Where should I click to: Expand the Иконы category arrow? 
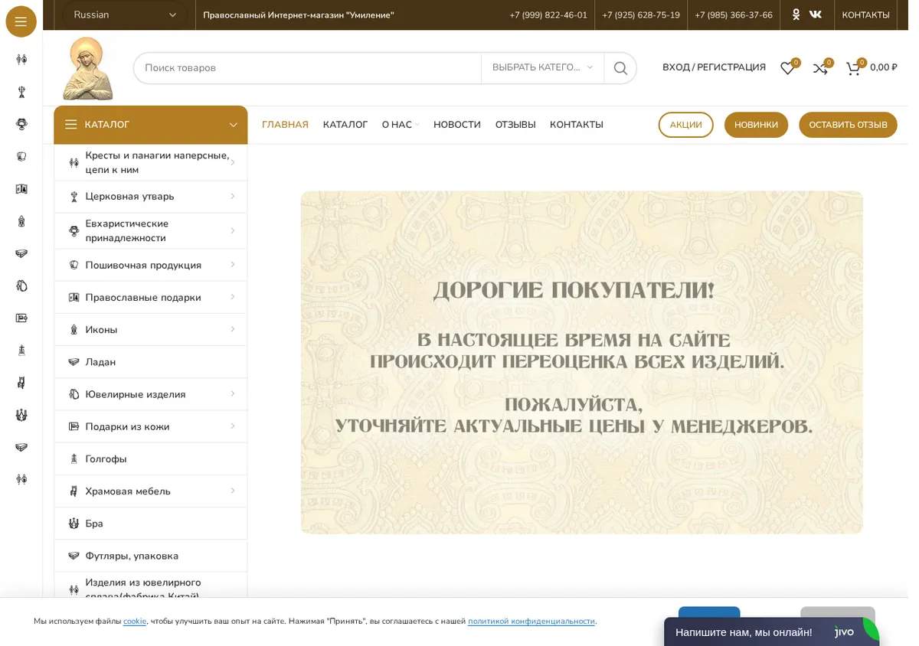(233, 329)
